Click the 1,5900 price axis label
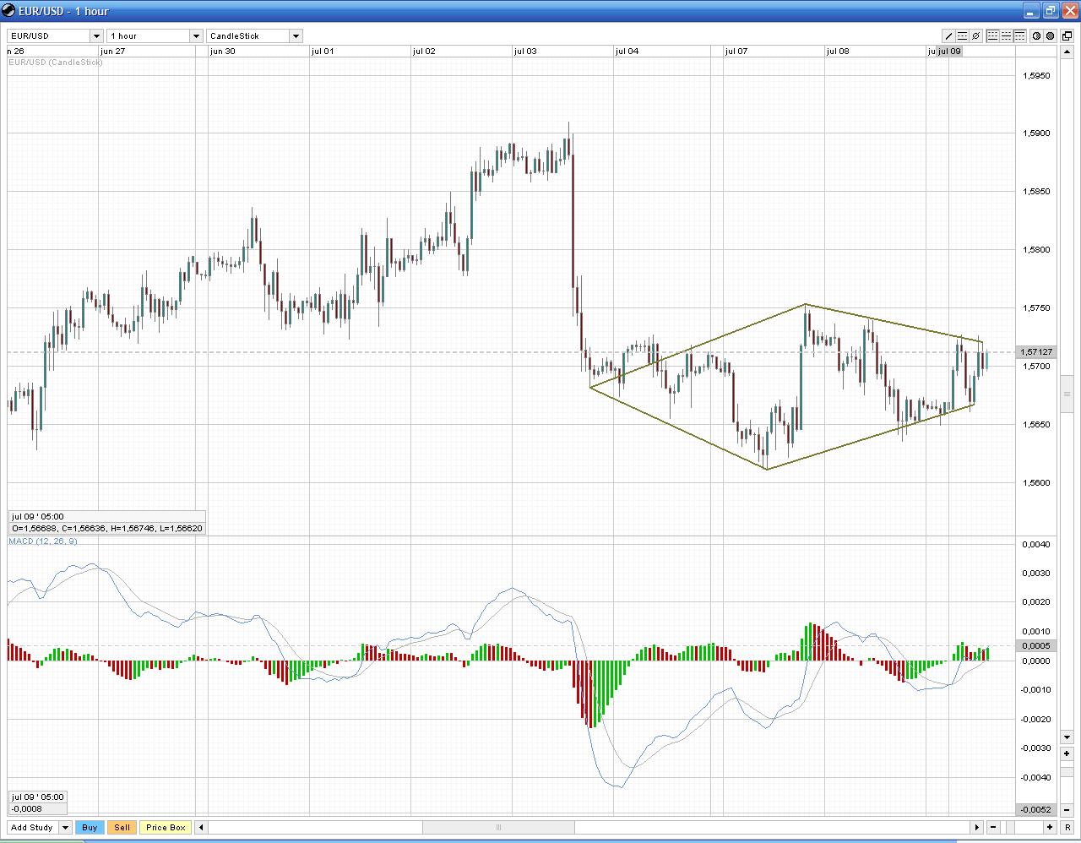Viewport: 1081px width, 843px height. [1036, 133]
